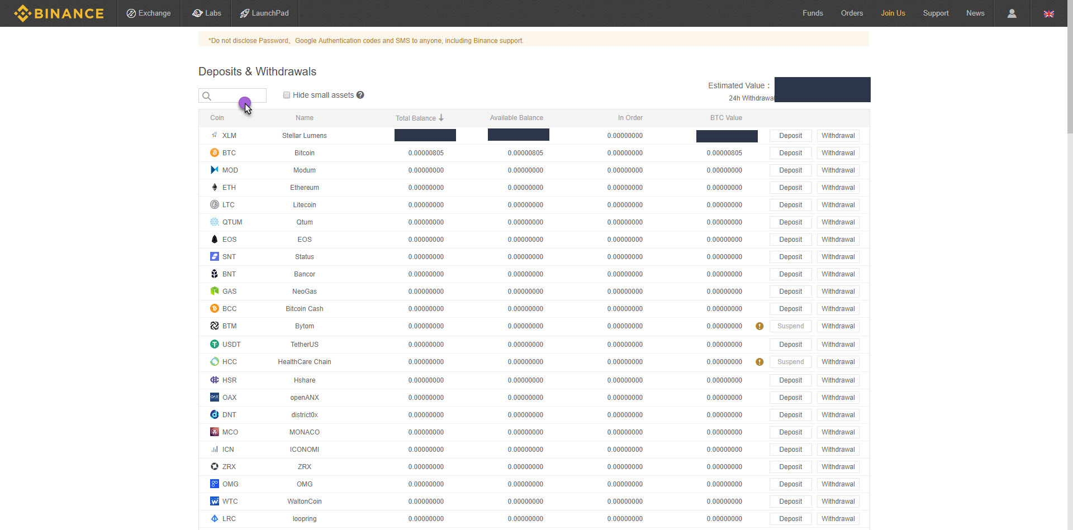
Task: Click the ZRX coin icon
Action: [x=215, y=466]
